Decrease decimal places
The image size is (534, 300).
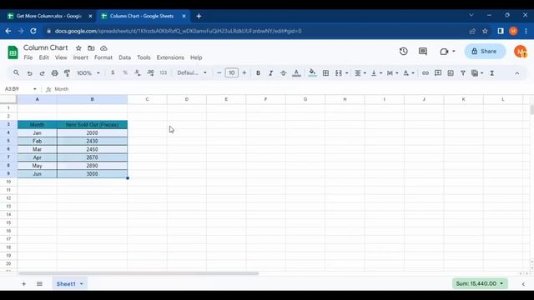[137, 72]
